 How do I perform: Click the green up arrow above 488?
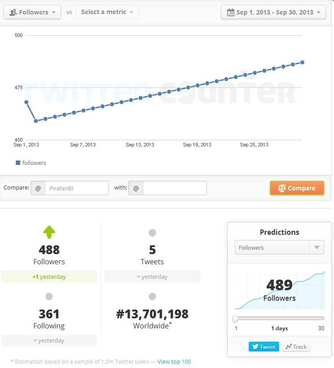(49, 232)
